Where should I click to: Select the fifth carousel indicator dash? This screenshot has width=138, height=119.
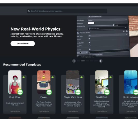tap(96, 61)
